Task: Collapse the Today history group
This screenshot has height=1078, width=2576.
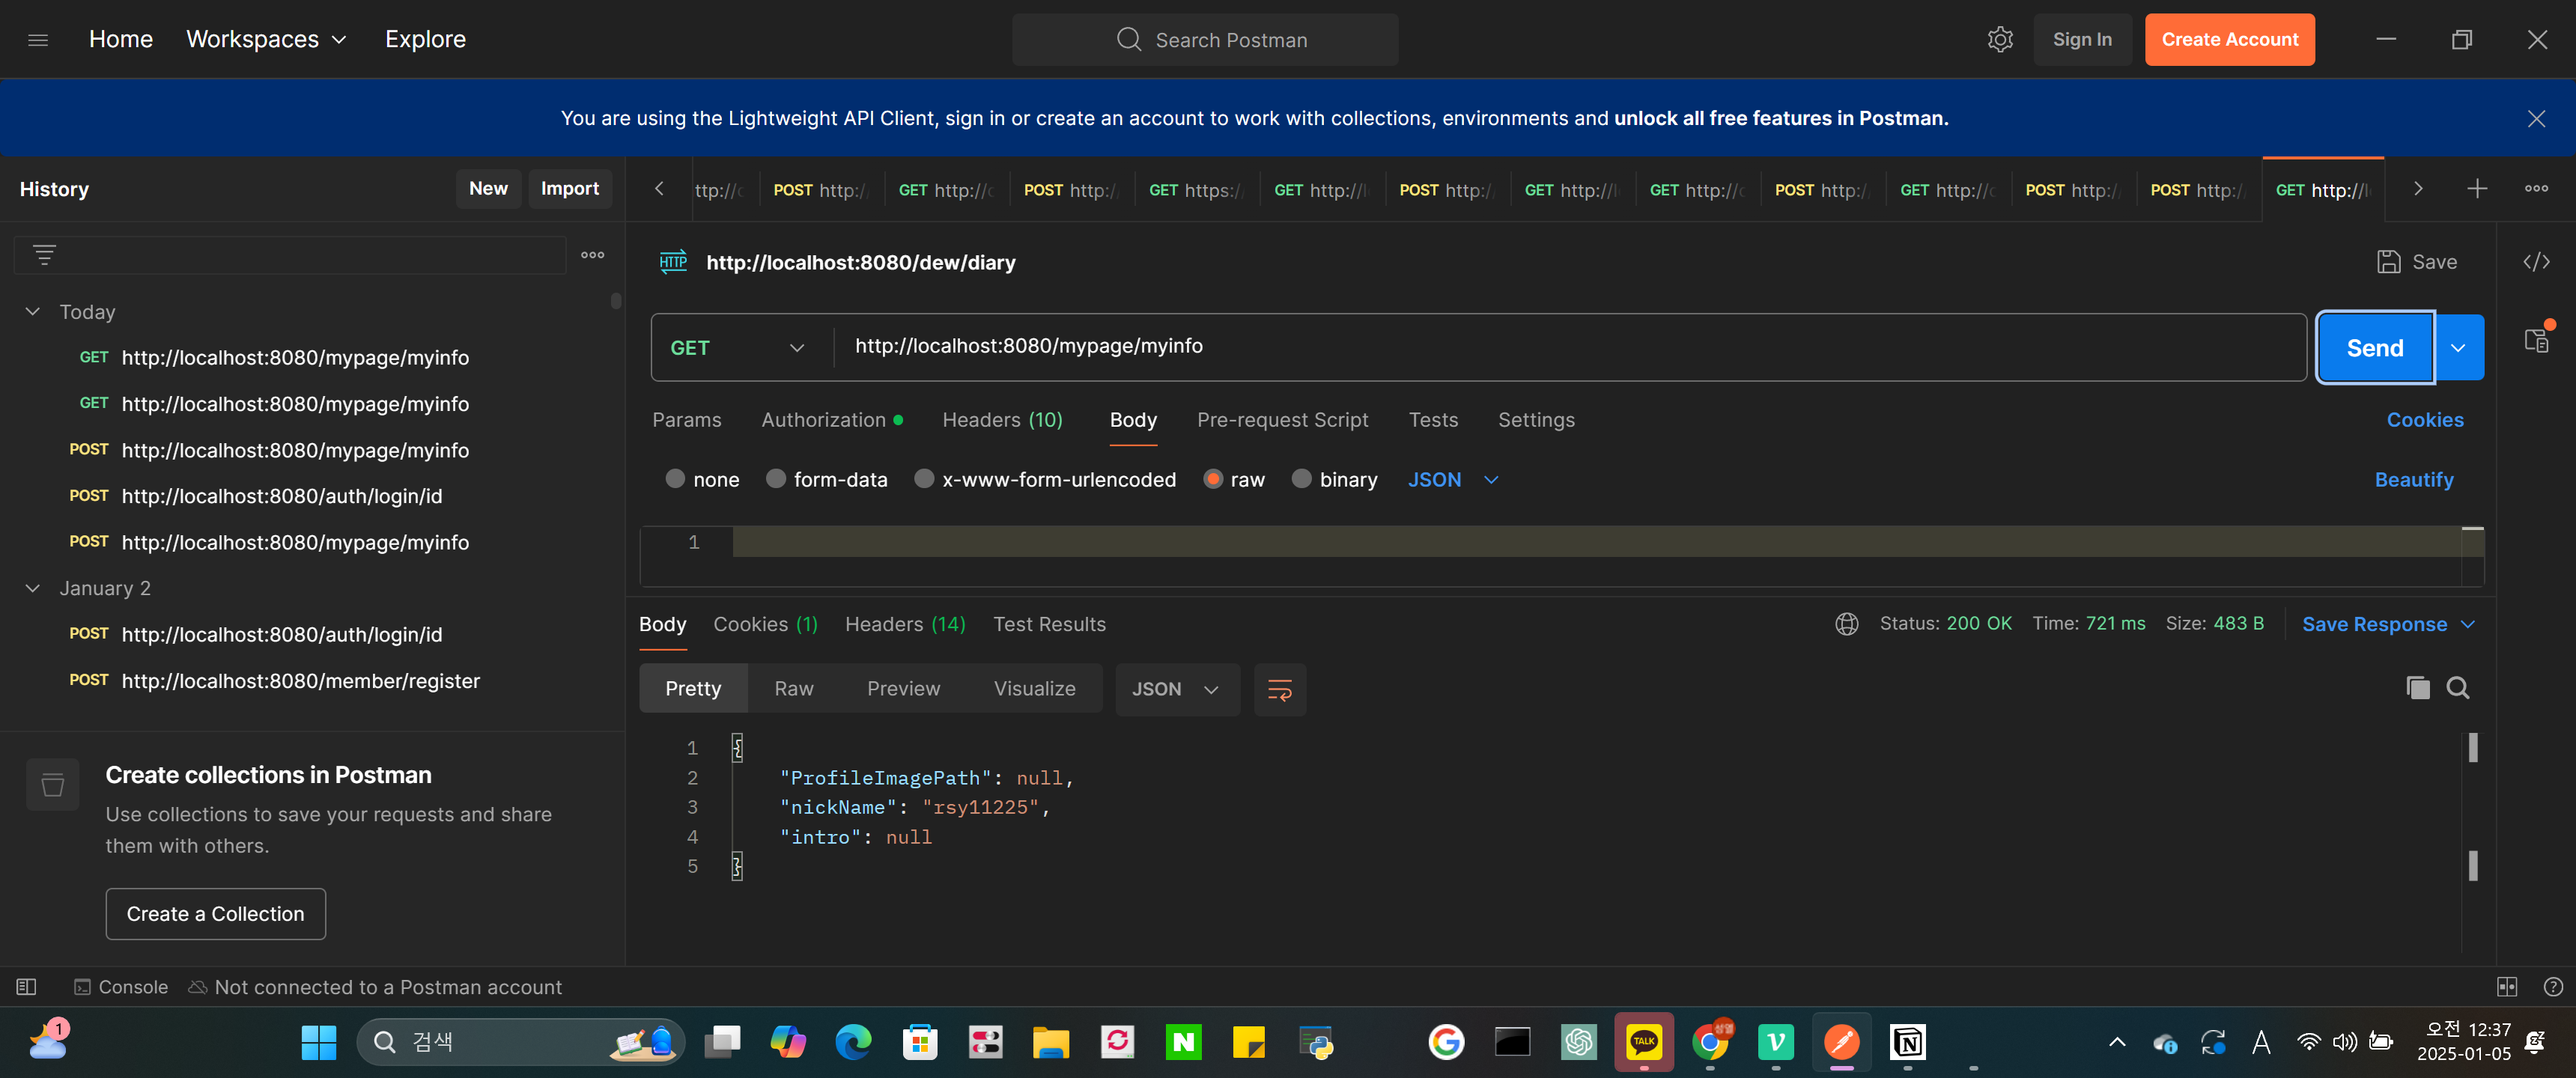Action: tap(33, 312)
